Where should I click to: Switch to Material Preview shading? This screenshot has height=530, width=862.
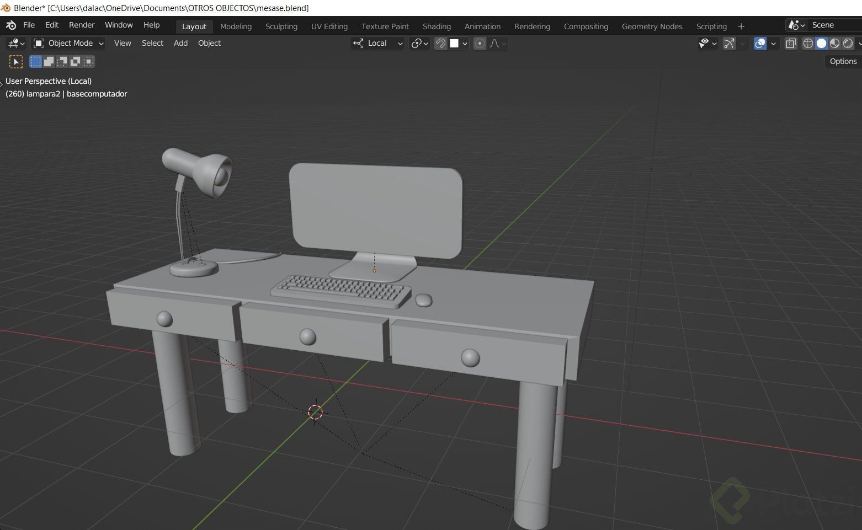(834, 43)
